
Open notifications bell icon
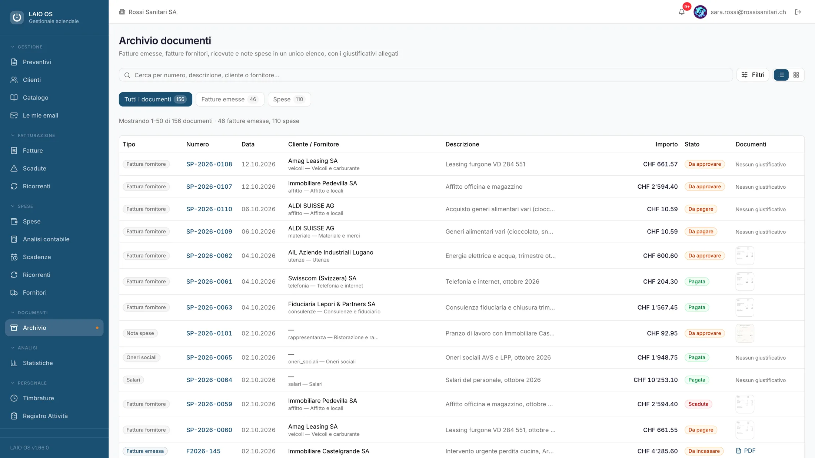click(x=681, y=12)
